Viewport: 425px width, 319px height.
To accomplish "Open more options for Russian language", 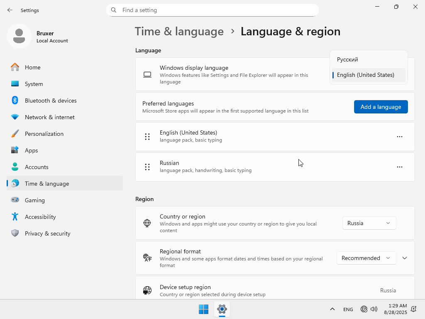I will [399, 167].
